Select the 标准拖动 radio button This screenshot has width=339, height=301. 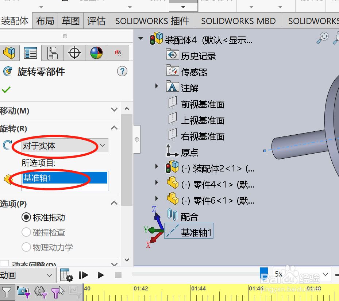click(26, 217)
